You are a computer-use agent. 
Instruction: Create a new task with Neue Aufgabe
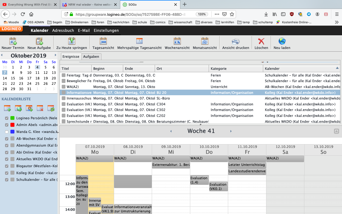pos(39,41)
